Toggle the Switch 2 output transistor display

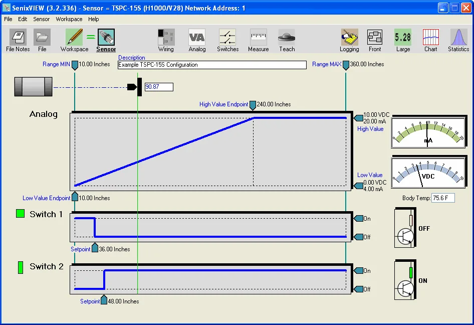[404, 280]
